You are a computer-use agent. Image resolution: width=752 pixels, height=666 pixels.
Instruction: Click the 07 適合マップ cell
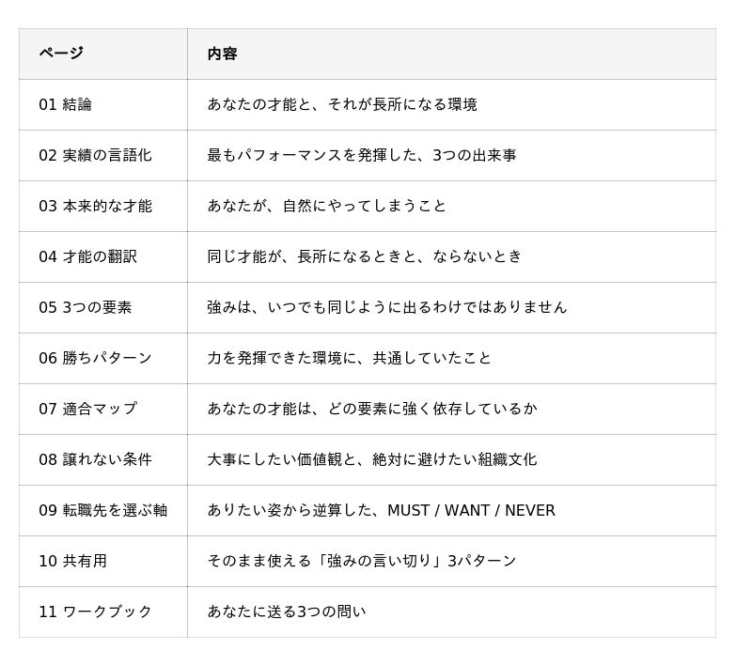pos(103,410)
